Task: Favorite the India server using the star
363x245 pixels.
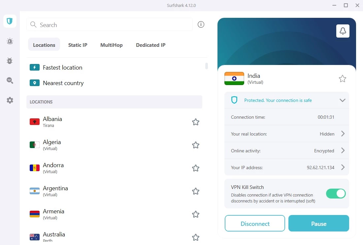Action: click(342, 78)
